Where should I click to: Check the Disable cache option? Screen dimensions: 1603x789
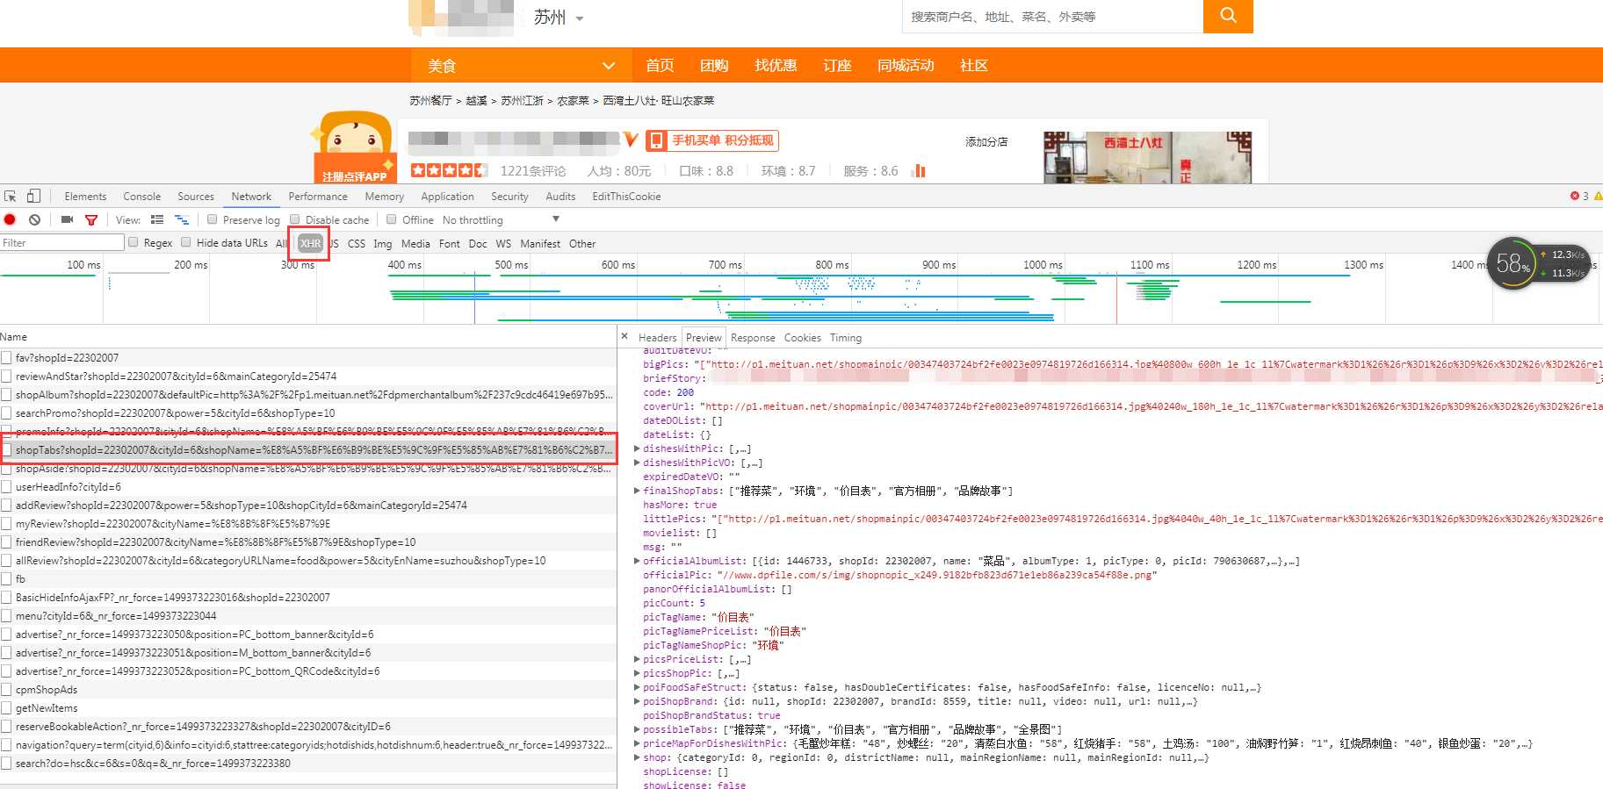[x=295, y=219]
